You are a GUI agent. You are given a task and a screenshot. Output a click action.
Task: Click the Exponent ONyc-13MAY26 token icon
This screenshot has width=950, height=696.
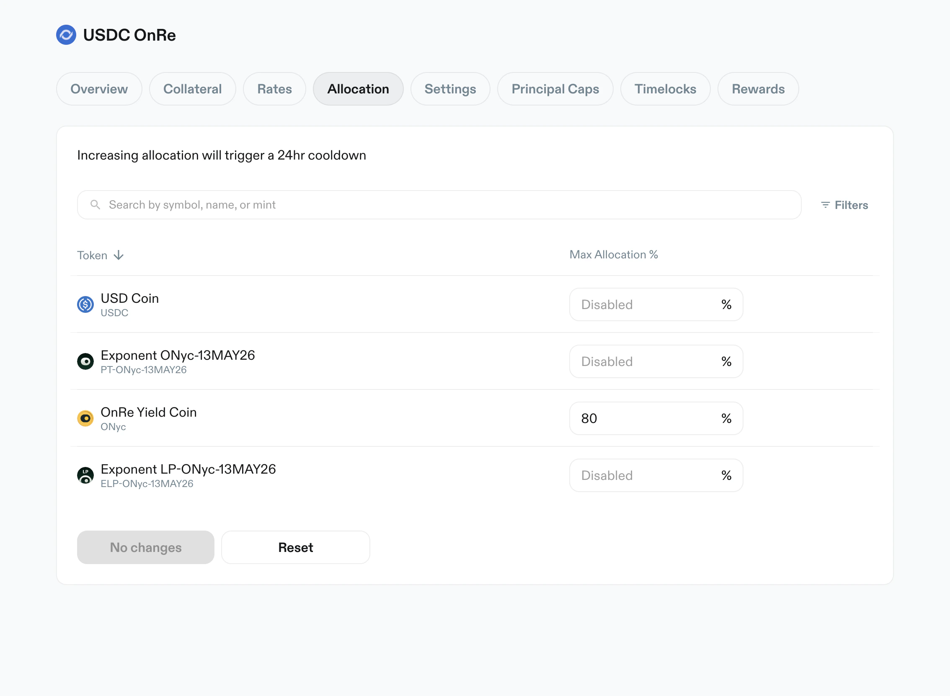click(85, 361)
